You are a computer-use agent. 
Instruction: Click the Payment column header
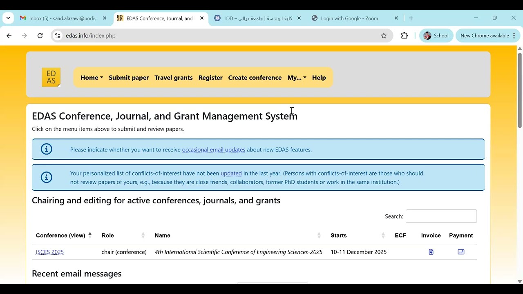pos(461,235)
